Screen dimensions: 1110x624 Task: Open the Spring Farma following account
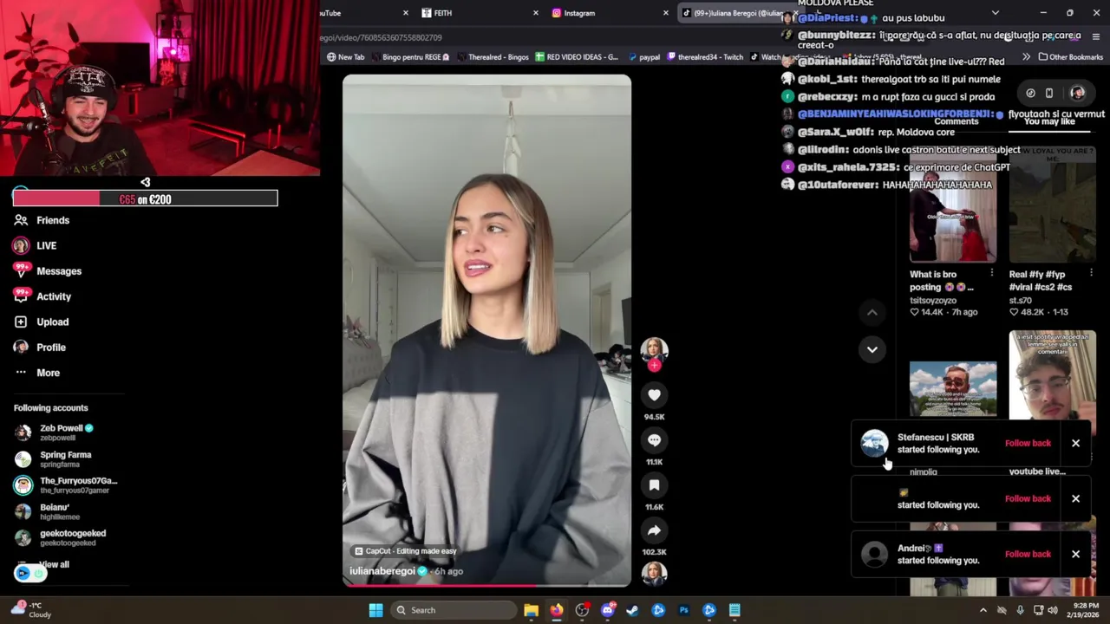53,459
